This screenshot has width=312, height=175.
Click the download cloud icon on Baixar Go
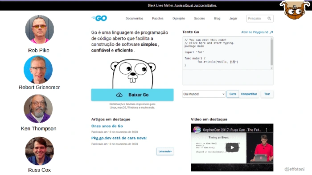click(119, 95)
